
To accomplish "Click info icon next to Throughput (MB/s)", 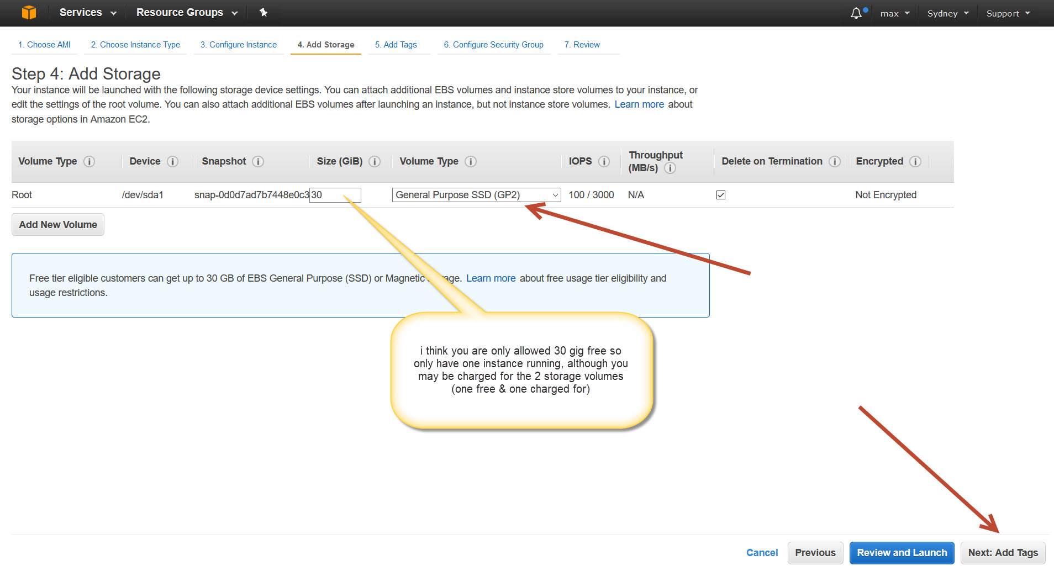I will tap(670, 168).
